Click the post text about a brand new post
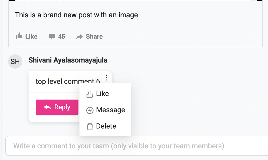 (x=76, y=15)
